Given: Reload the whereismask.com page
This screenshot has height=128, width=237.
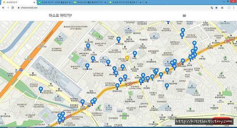Looking at the screenshot, I should pyautogui.click(x=13, y=8).
